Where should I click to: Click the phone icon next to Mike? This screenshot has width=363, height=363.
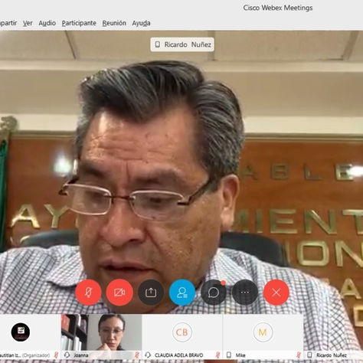click(x=229, y=355)
